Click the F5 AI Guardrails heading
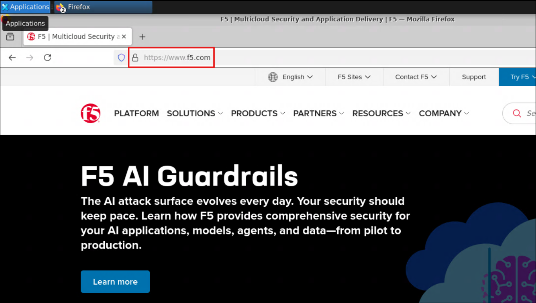This screenshot has height=303, width=536. click(189, 176)
